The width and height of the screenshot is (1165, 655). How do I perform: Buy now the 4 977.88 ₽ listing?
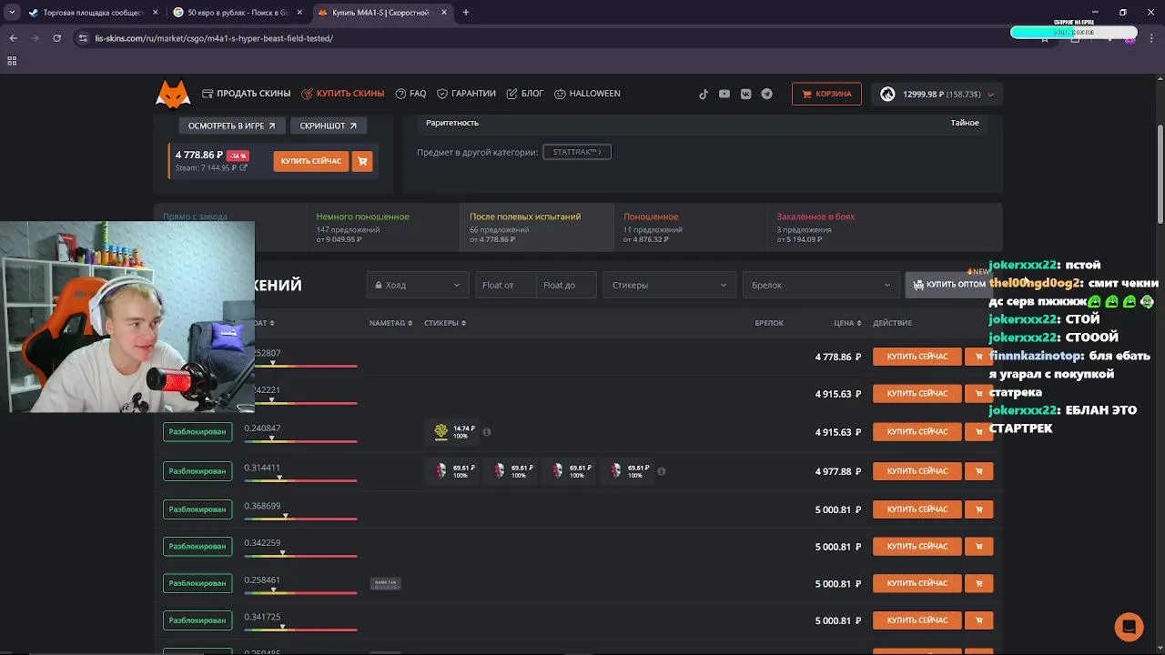pos(917,471)
